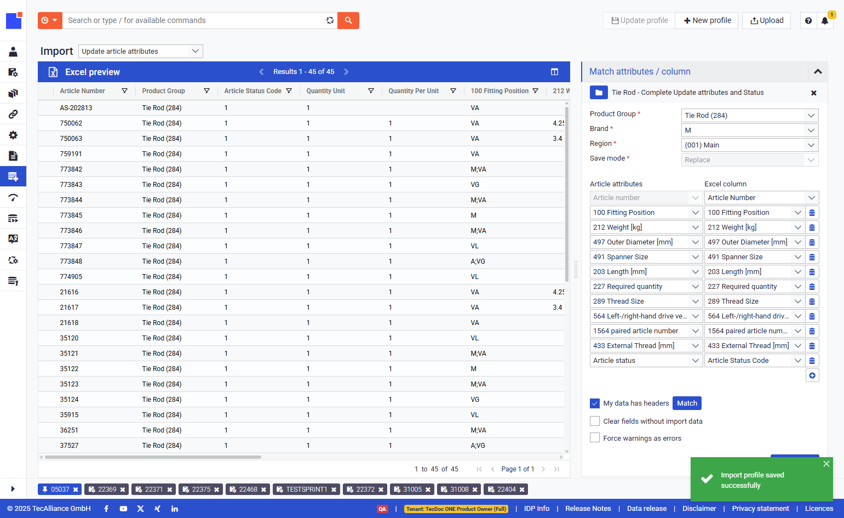Collapse the Match attributes / column panel
Image resolution: width=844 pixels, height=518 pixels.
pyautogui.click(x=818, y=72)
